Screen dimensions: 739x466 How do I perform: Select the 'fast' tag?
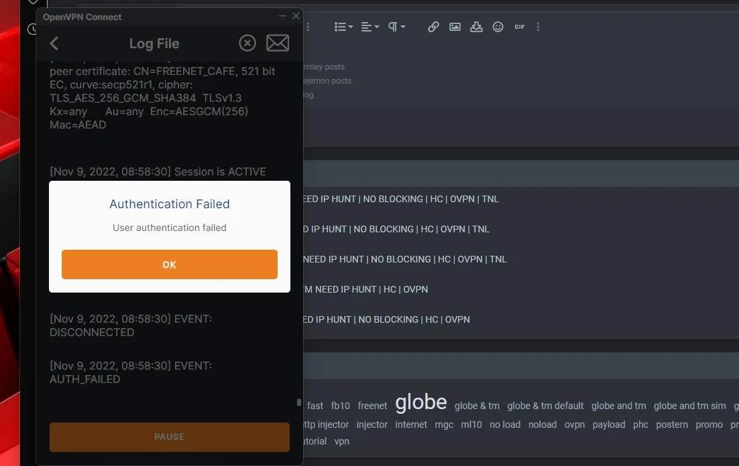pyautogui.click(x=315, y=406)
